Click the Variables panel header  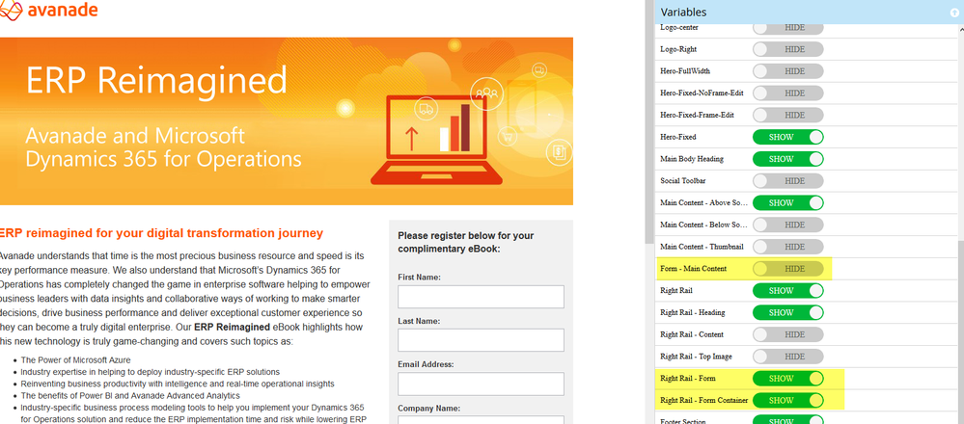pyautogui.click(x=809, y=13)
